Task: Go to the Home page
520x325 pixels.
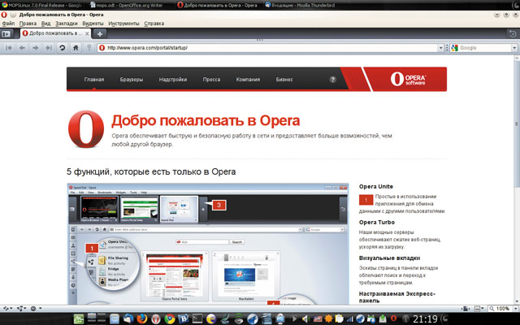Action: tap(76, 48)
